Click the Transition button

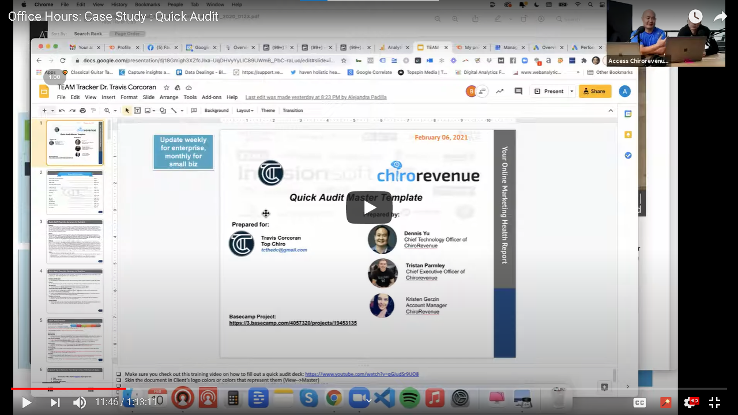(x=292, y=110)
